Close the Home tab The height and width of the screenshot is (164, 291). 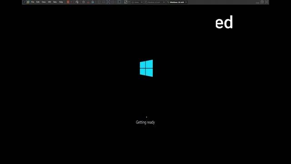tap(142, 2)
